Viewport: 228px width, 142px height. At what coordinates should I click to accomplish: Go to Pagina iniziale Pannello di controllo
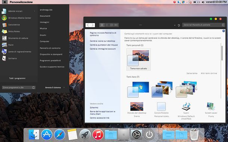pos(103,34)
